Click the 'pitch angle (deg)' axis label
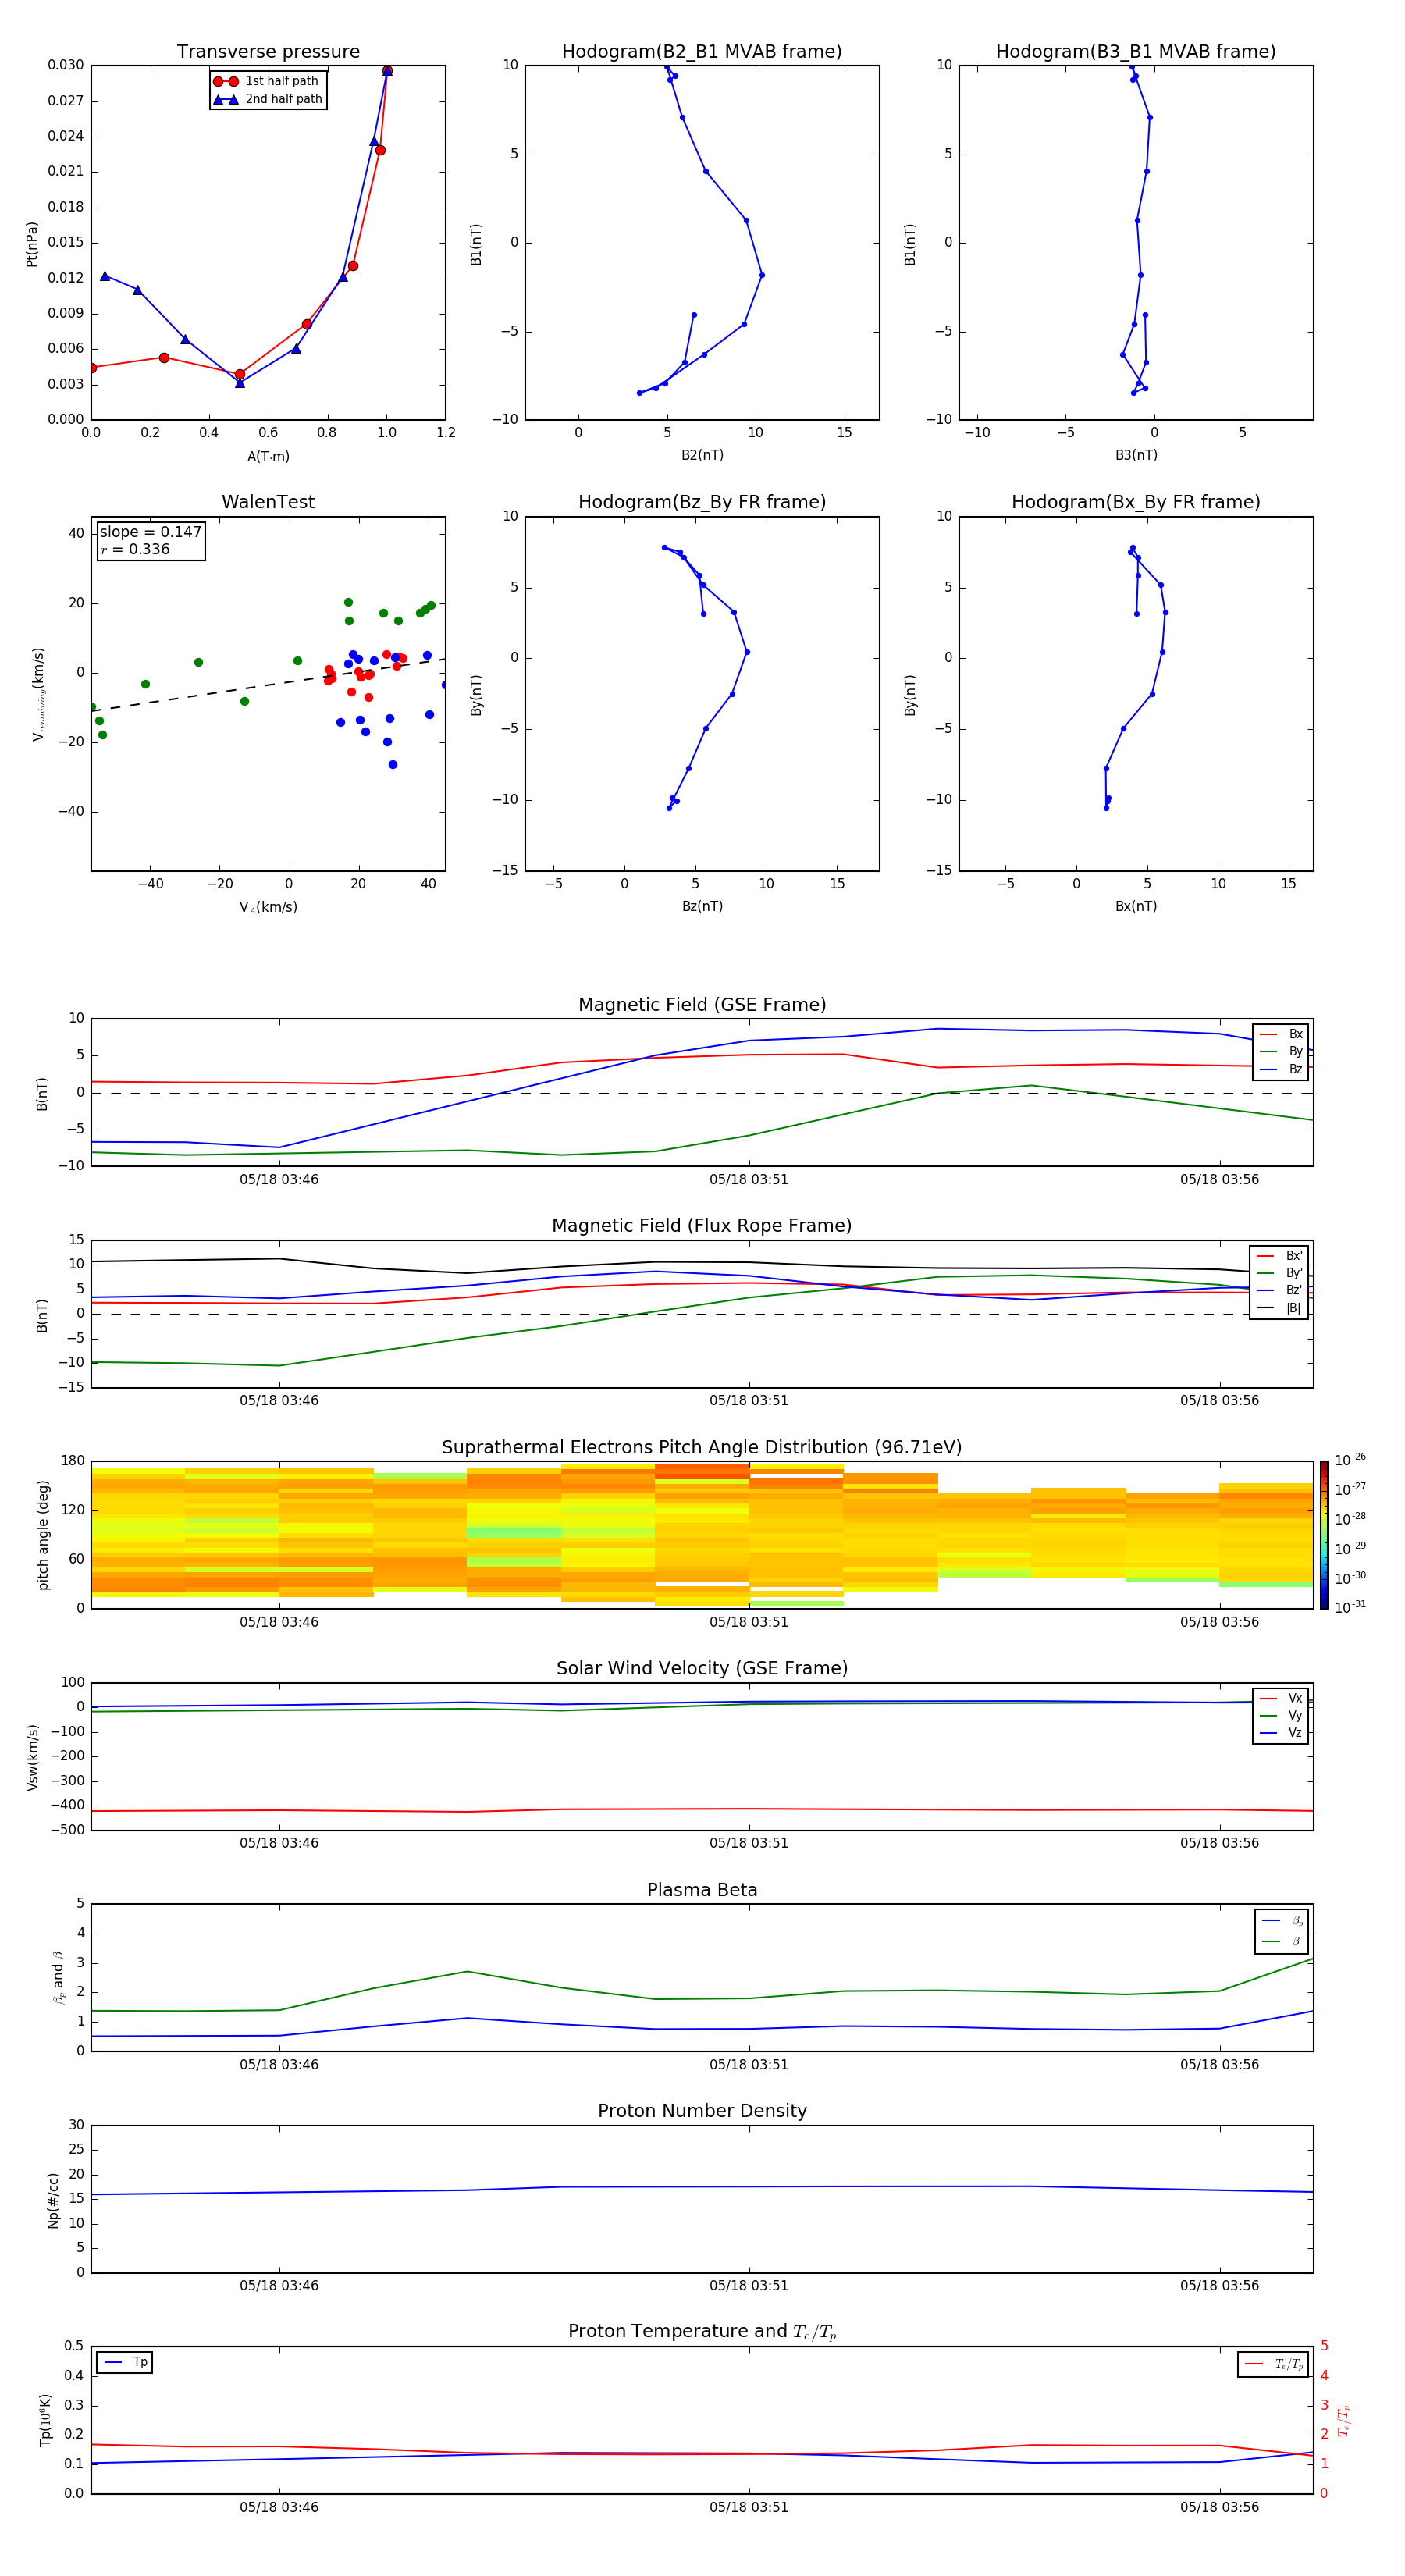This screenshot has height=2576, width=1405. click(43, 1535)
